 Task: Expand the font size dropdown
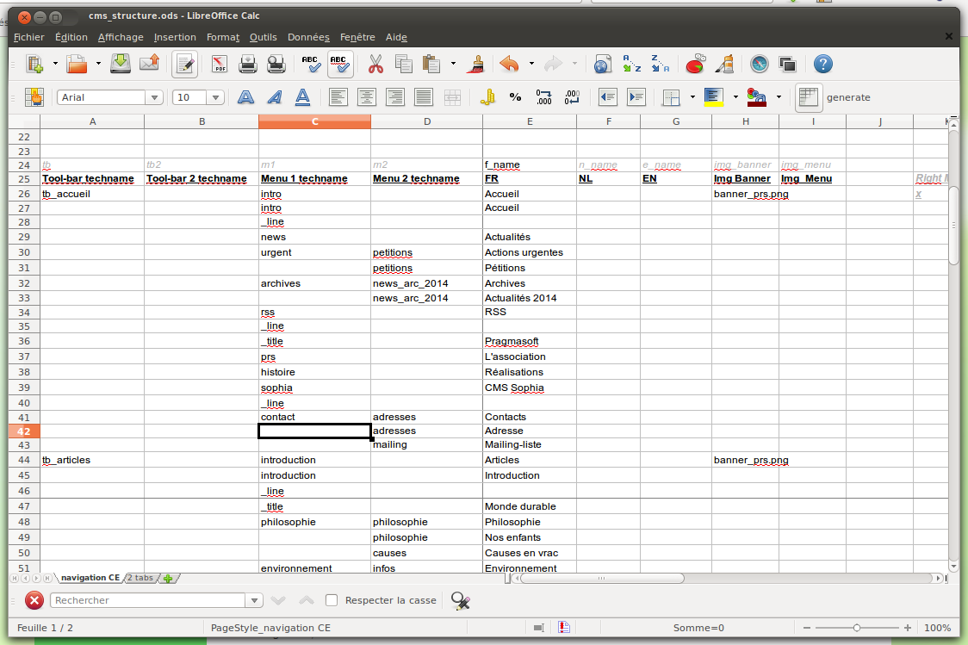[x=215, y=97]
